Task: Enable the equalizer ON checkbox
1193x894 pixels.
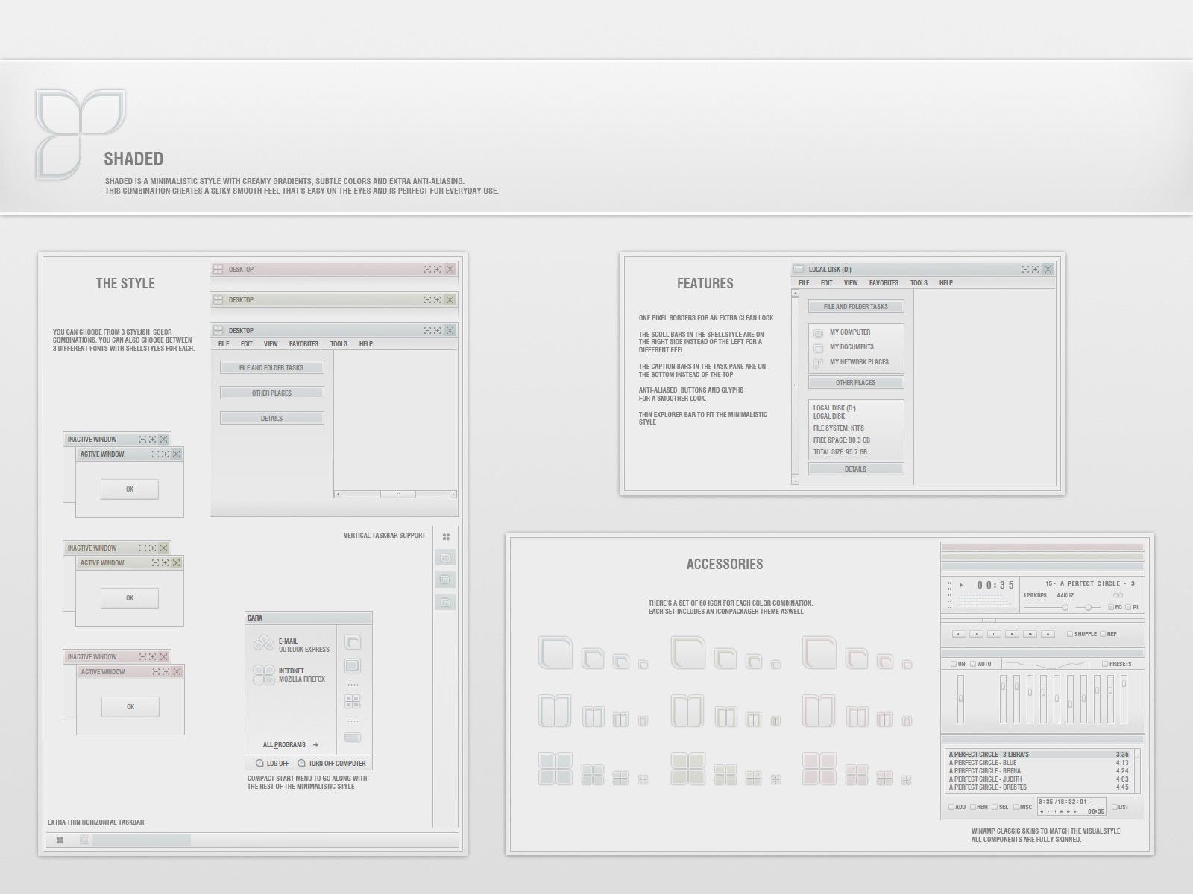Action: pyautogui.click(x=954, y=664)
